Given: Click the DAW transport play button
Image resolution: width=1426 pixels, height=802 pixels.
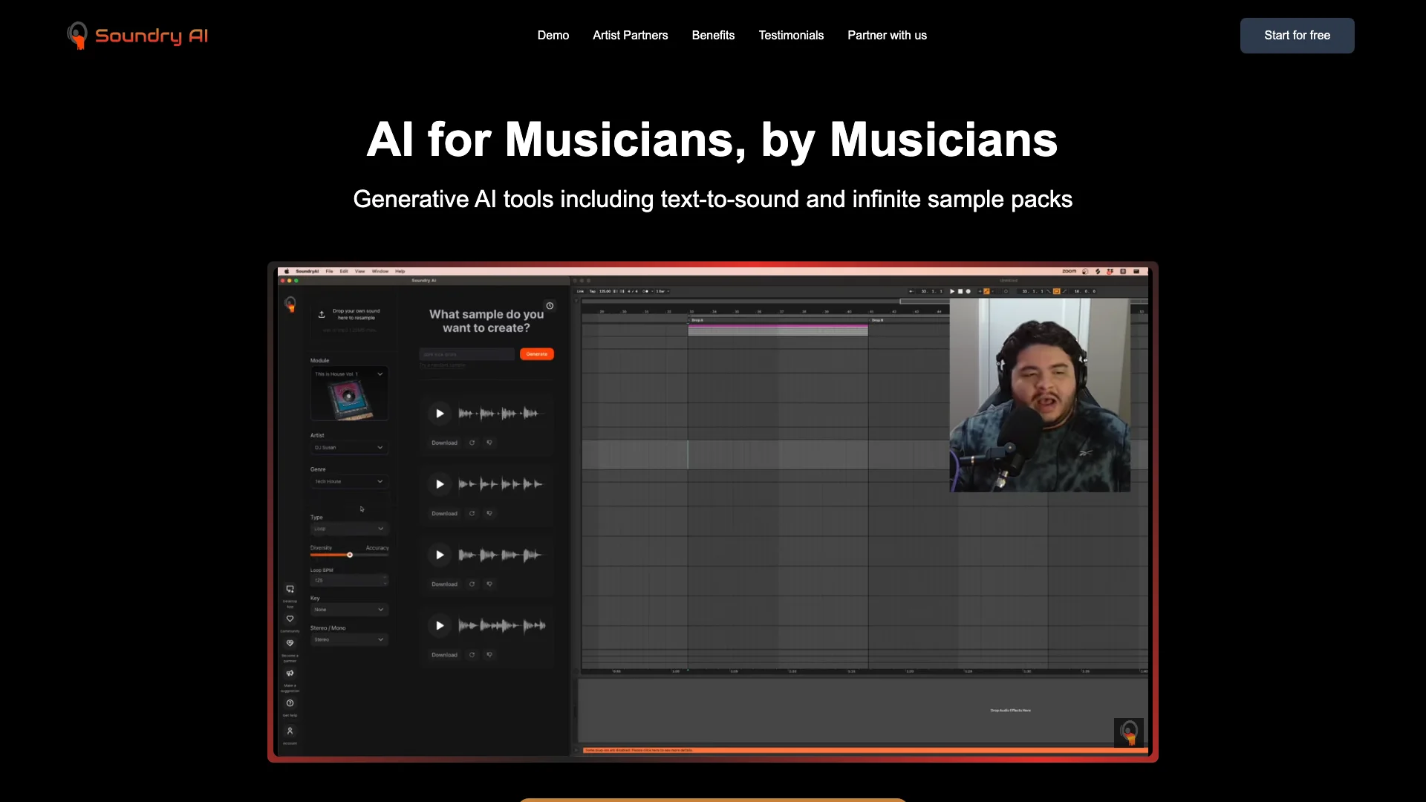Looking at the screenshot, I should click(x=952, y=292).
